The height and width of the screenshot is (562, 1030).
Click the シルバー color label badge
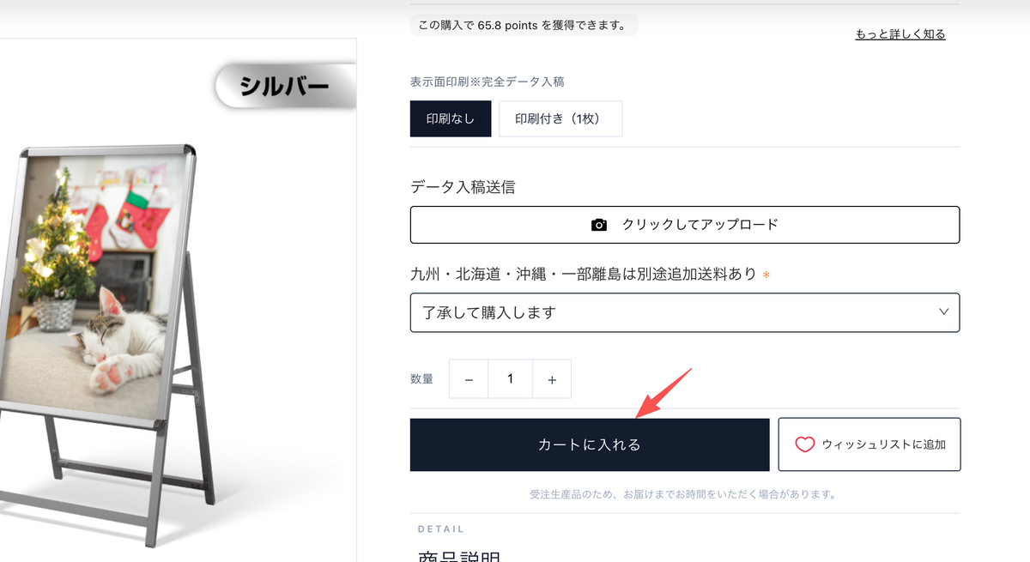click(x=285, y=87)
